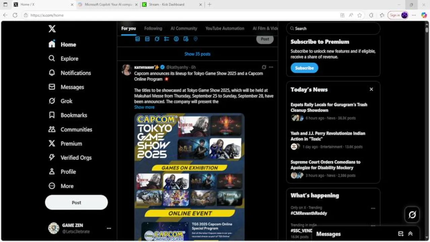The height and width of the screenshot is (242, 430).
Task: Open Kathyanhy's profile avatar
Action: click(127, 69)
